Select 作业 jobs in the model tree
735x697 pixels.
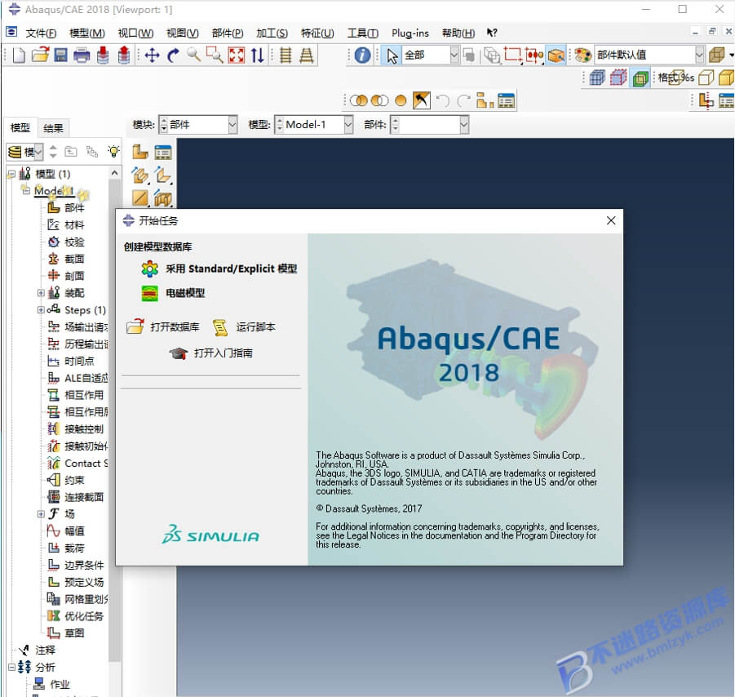51,684
